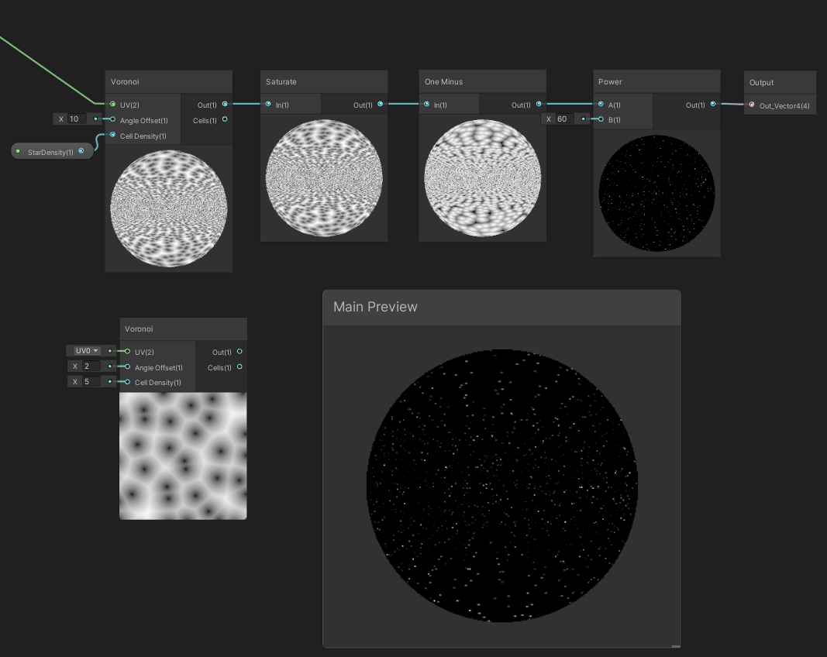Click the Cells(1) output port on top Voronoi
This screenshot has height=657, width=827.
click(x=224, y=119)
